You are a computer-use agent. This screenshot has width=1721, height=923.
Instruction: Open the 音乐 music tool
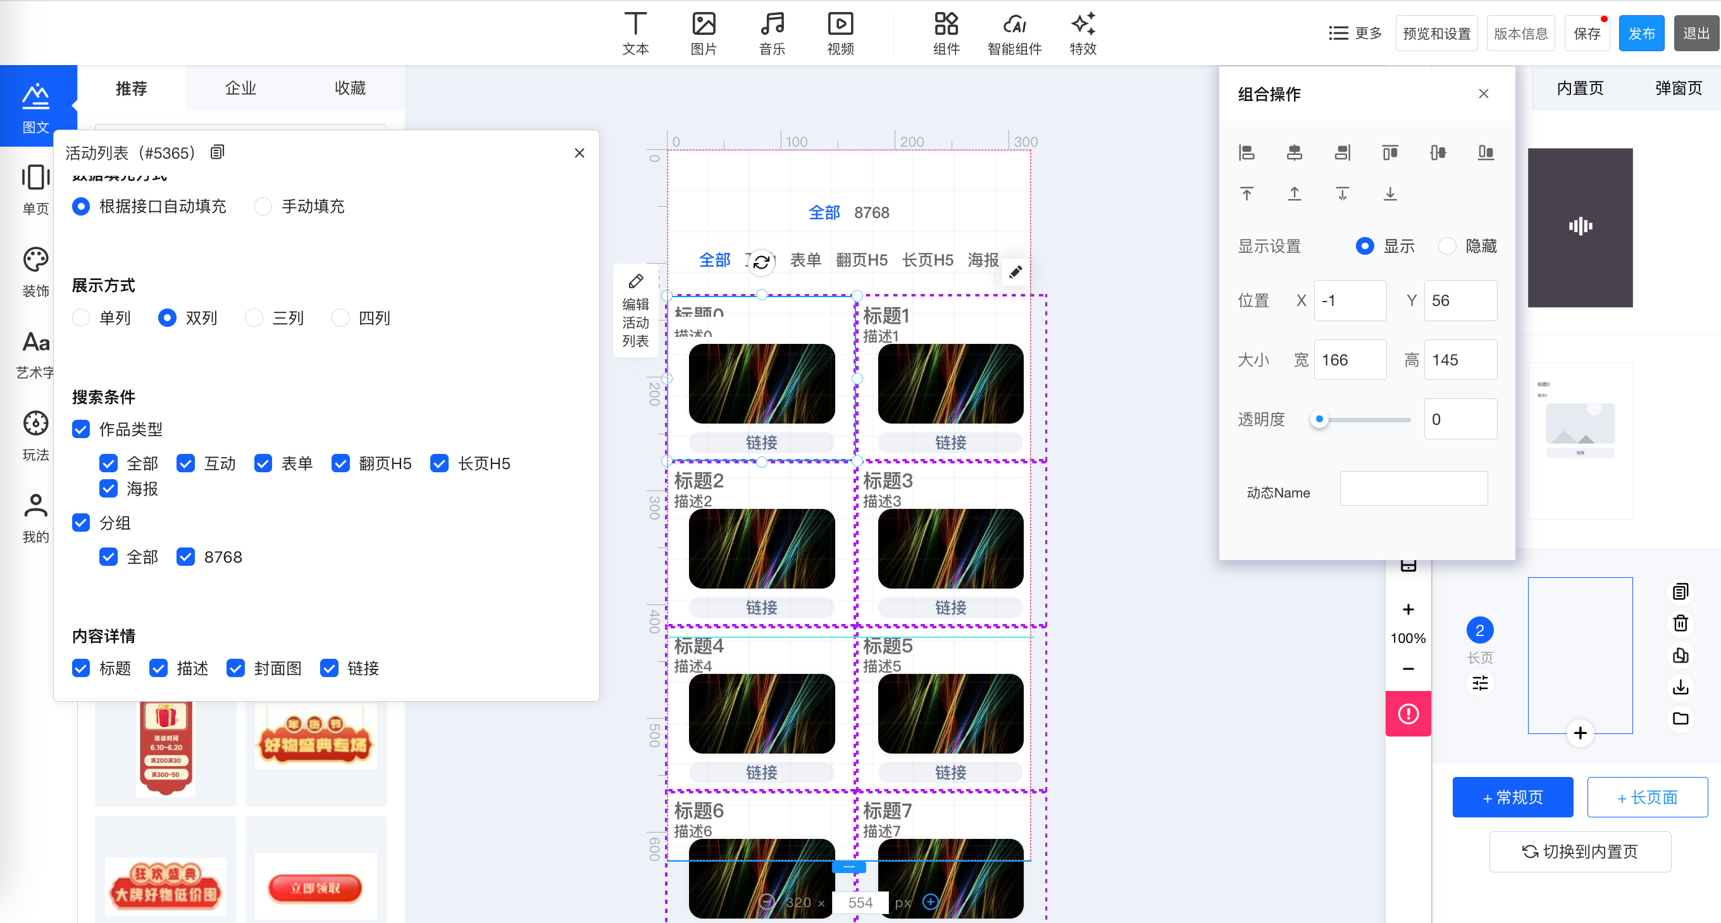click(772, 33)
